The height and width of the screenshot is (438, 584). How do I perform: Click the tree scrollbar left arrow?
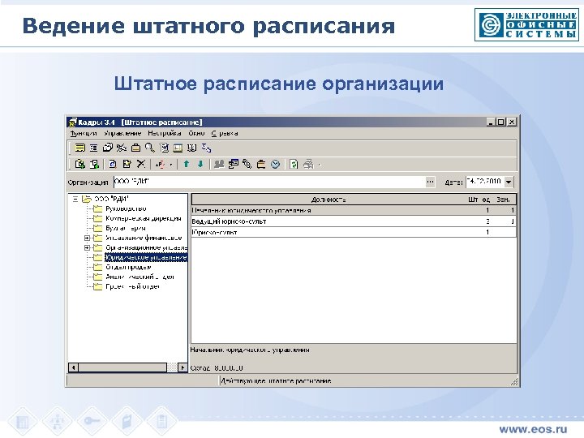[x=73, y=367]
